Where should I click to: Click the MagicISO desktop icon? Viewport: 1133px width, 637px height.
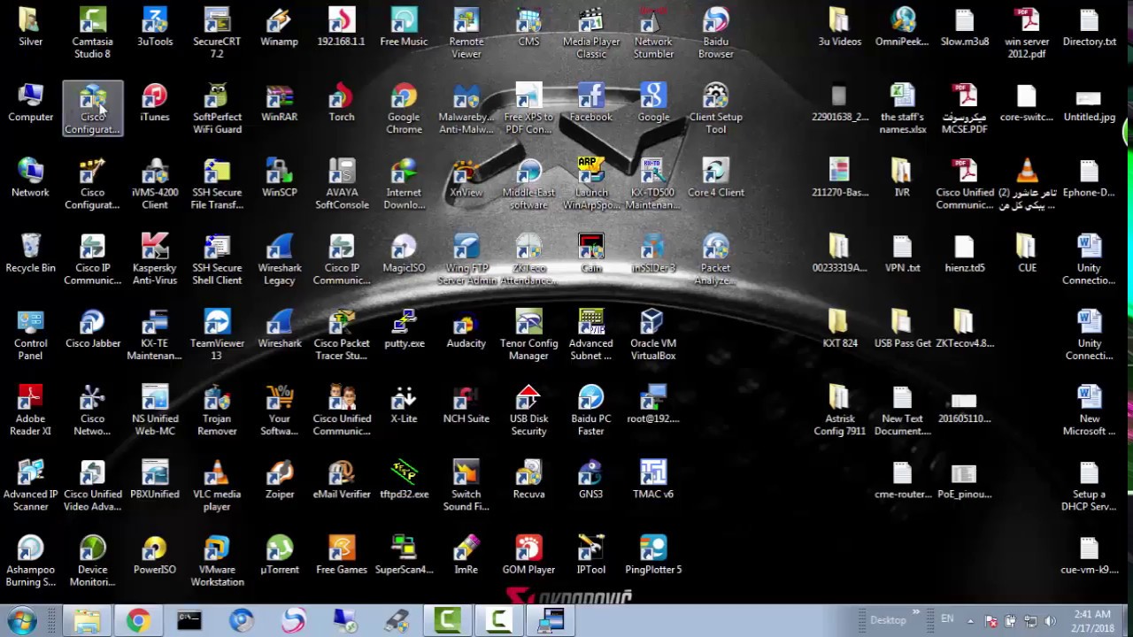[x=404, y=253]
